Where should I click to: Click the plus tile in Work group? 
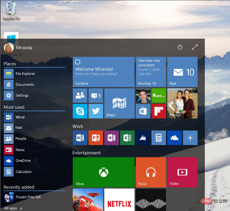click(190, 138)
